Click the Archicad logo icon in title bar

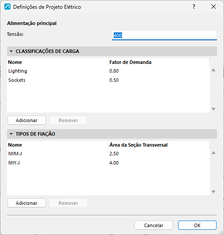tap(7, 7)
